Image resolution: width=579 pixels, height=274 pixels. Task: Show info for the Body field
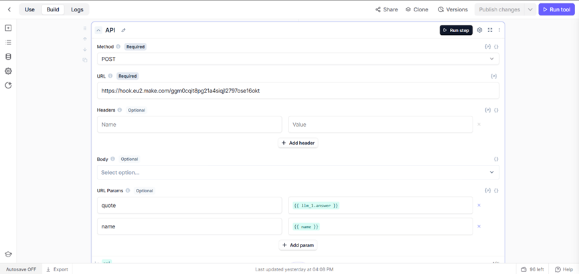(112, 159)
